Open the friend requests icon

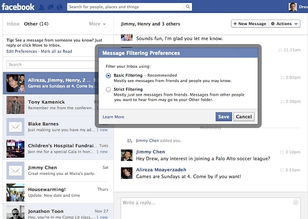[42, 7]
